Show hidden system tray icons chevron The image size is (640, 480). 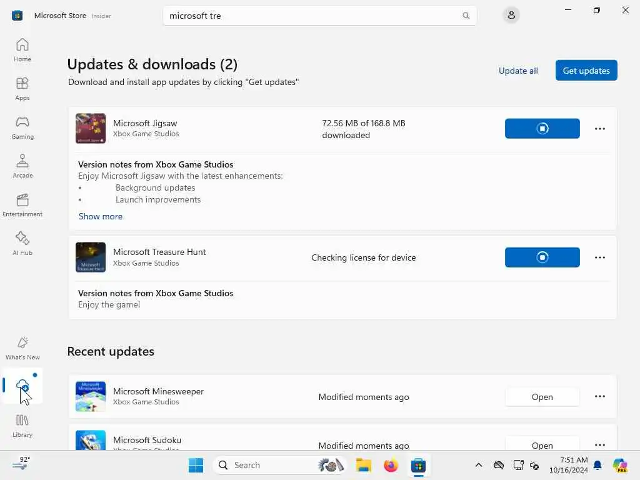(x=479, y=465)
